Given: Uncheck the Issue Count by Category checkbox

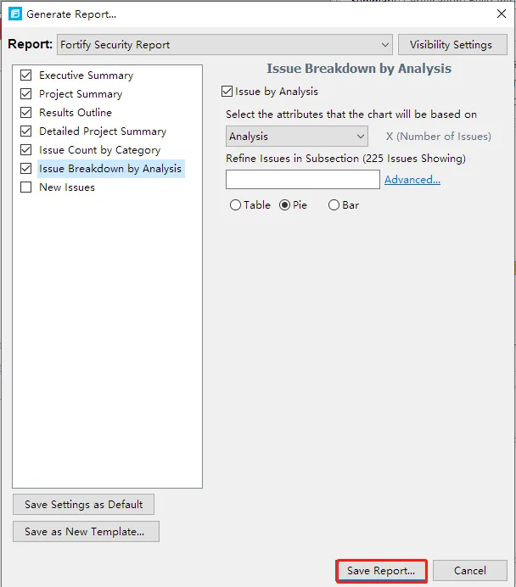Looking at the screenshot, I should point(25,150).
